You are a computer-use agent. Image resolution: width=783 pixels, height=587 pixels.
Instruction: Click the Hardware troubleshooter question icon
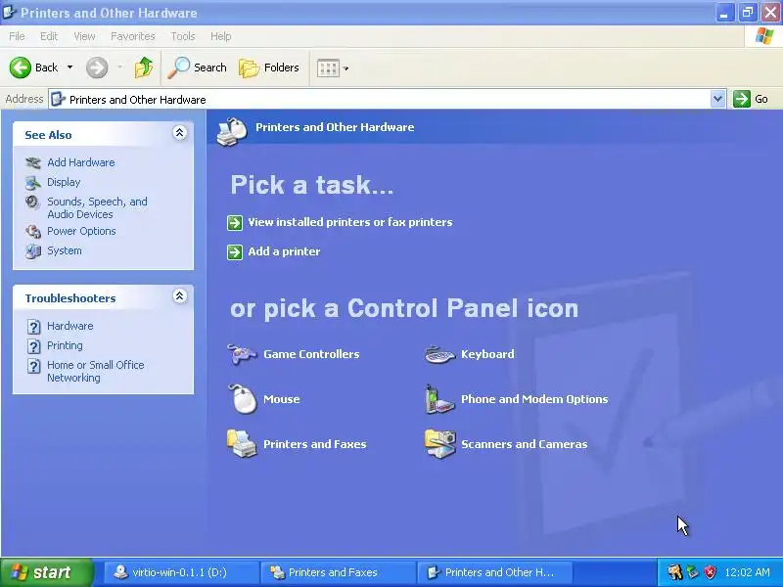click(x=33, y=327)
